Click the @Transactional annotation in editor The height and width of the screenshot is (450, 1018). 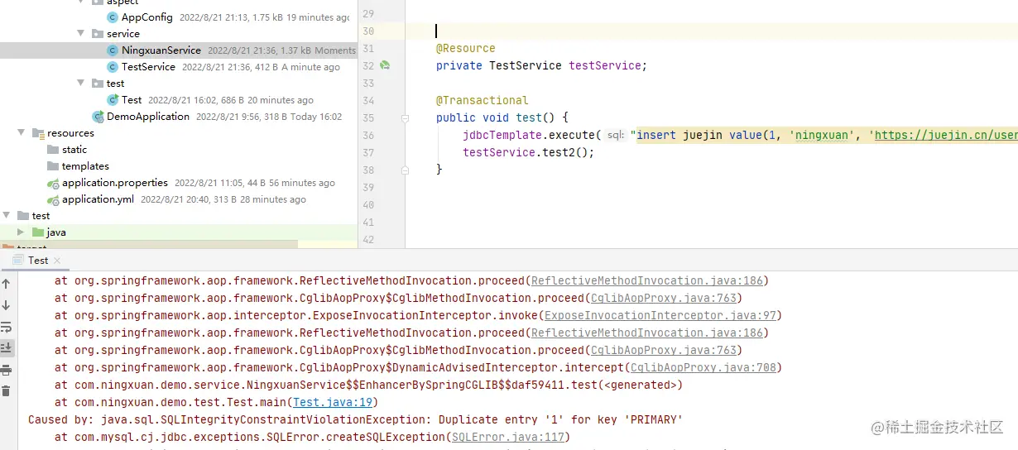point(482,100)
